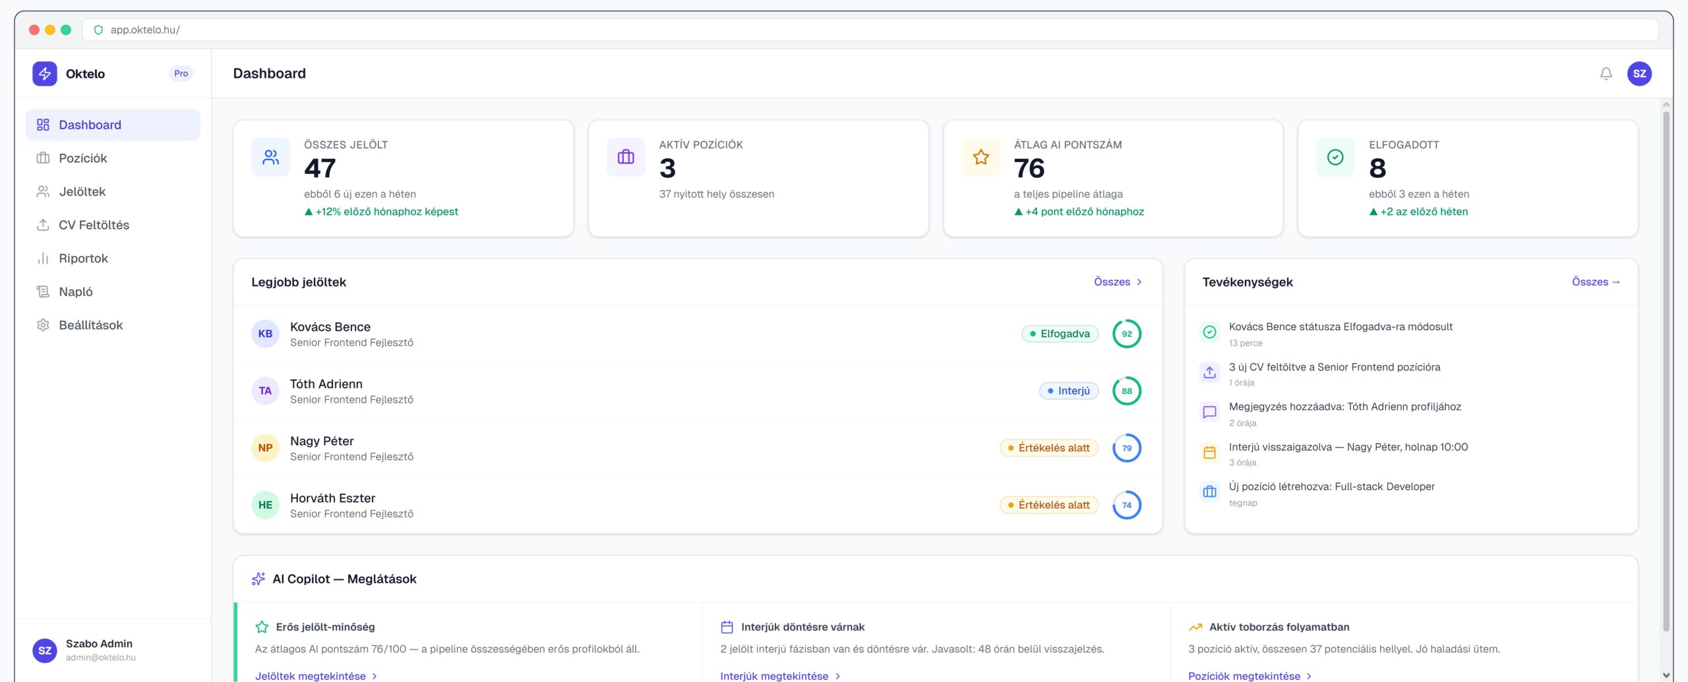Screen dimensions: 1688x682
Task: Open Beállítások settings menu item
Action: [90, 325]
